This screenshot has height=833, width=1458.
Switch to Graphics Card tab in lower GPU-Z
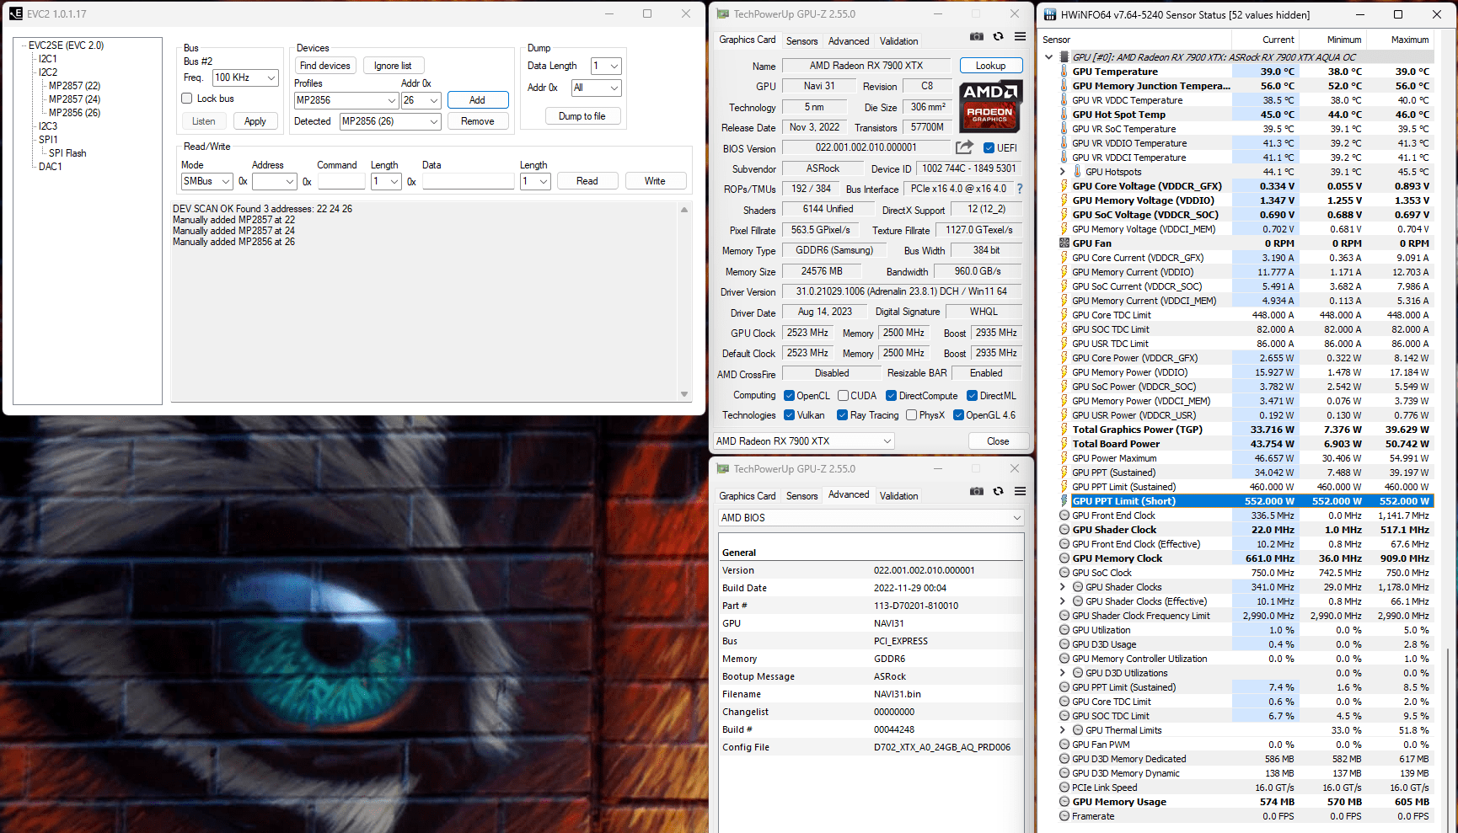pyautogui.click(x=748, y=496)
